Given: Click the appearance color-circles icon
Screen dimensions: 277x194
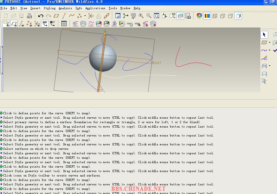Looking at the screenshot, I should (x=199, y=16).
